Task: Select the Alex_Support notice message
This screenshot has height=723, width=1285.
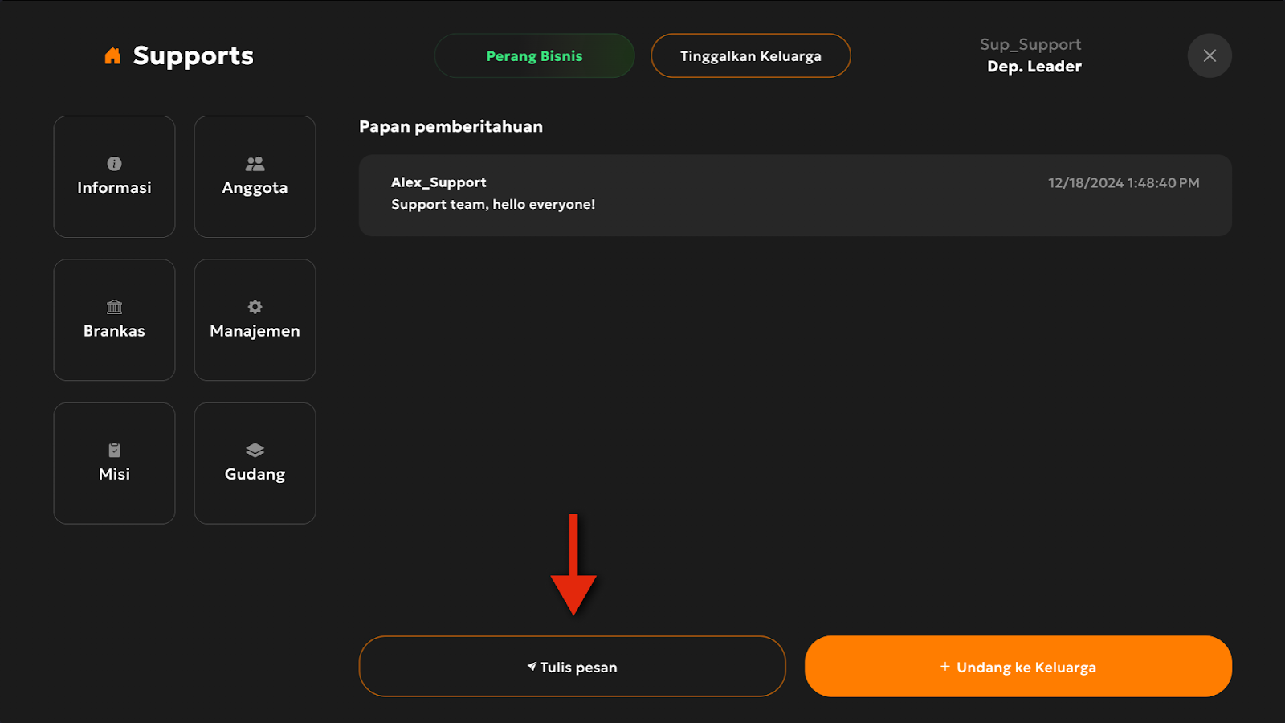Action: (x=795, y=195)
